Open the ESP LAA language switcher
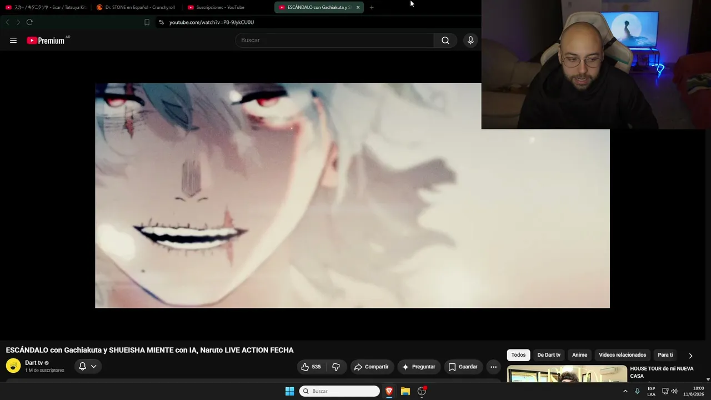The width and height of the screenshot is (711, 400). coord(651,391)
